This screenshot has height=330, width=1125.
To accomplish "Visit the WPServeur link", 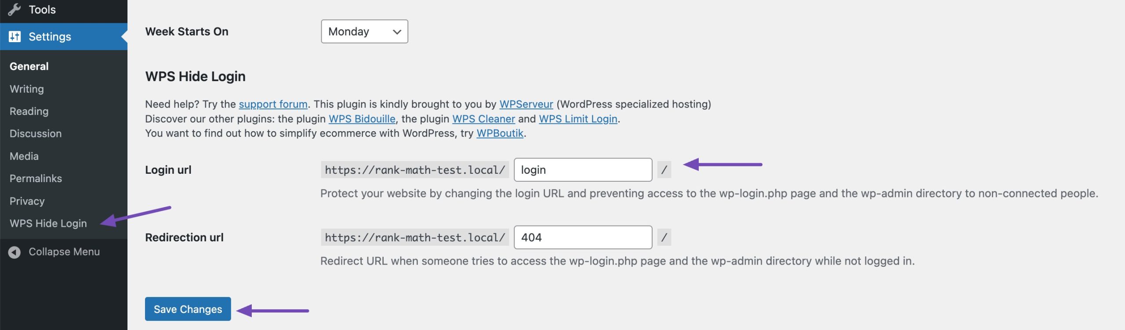I will tap(526, 104).
